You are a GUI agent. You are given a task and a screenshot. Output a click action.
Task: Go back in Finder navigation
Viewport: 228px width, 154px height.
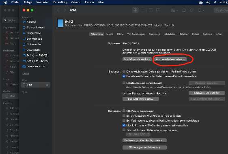(58, 10)
